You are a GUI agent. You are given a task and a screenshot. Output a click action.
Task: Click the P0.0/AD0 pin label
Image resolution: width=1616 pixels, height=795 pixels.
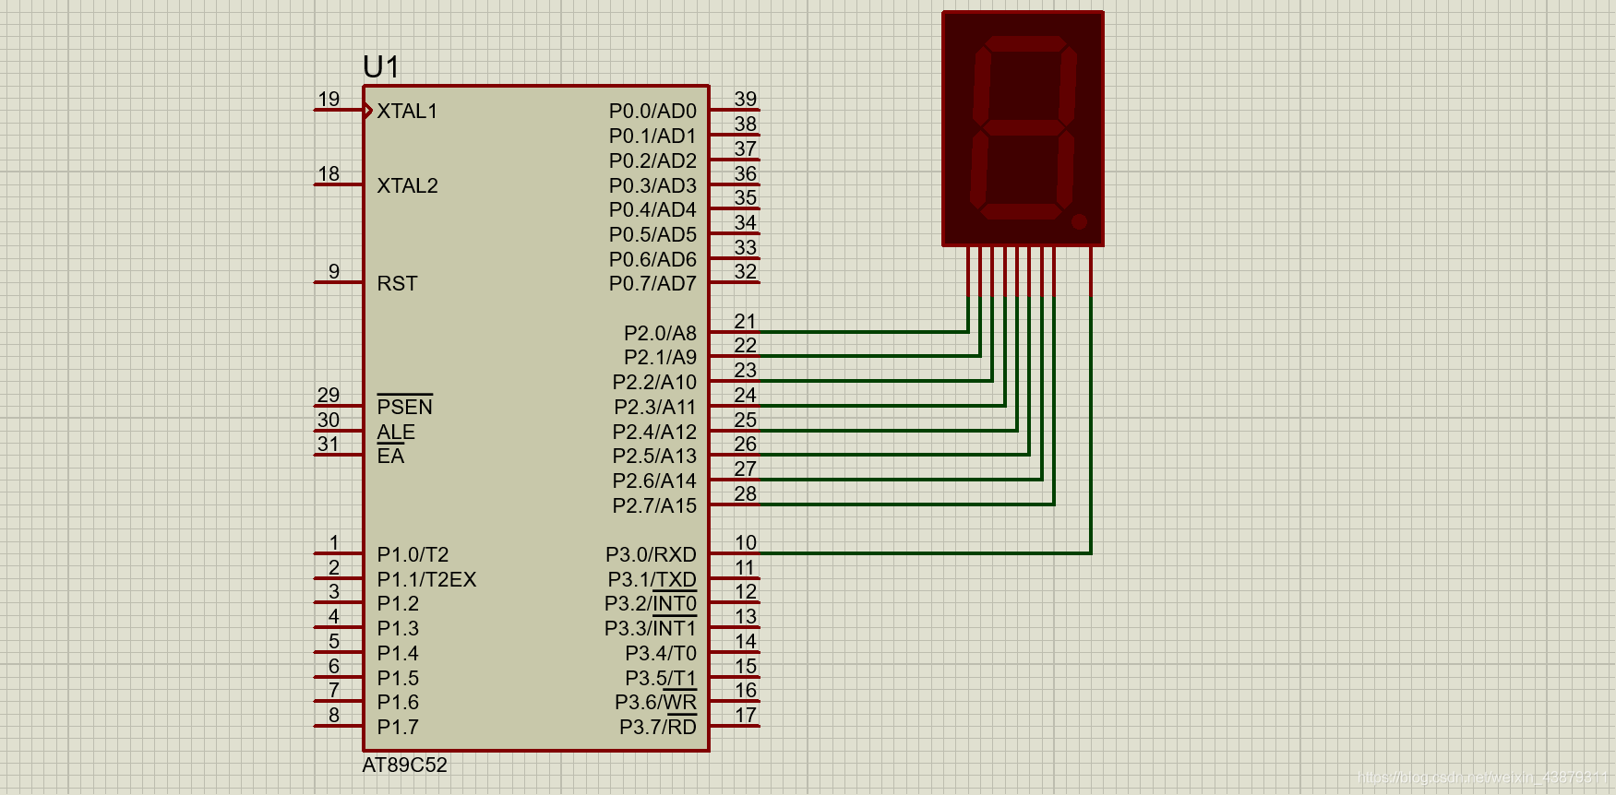tap(652, 111)
